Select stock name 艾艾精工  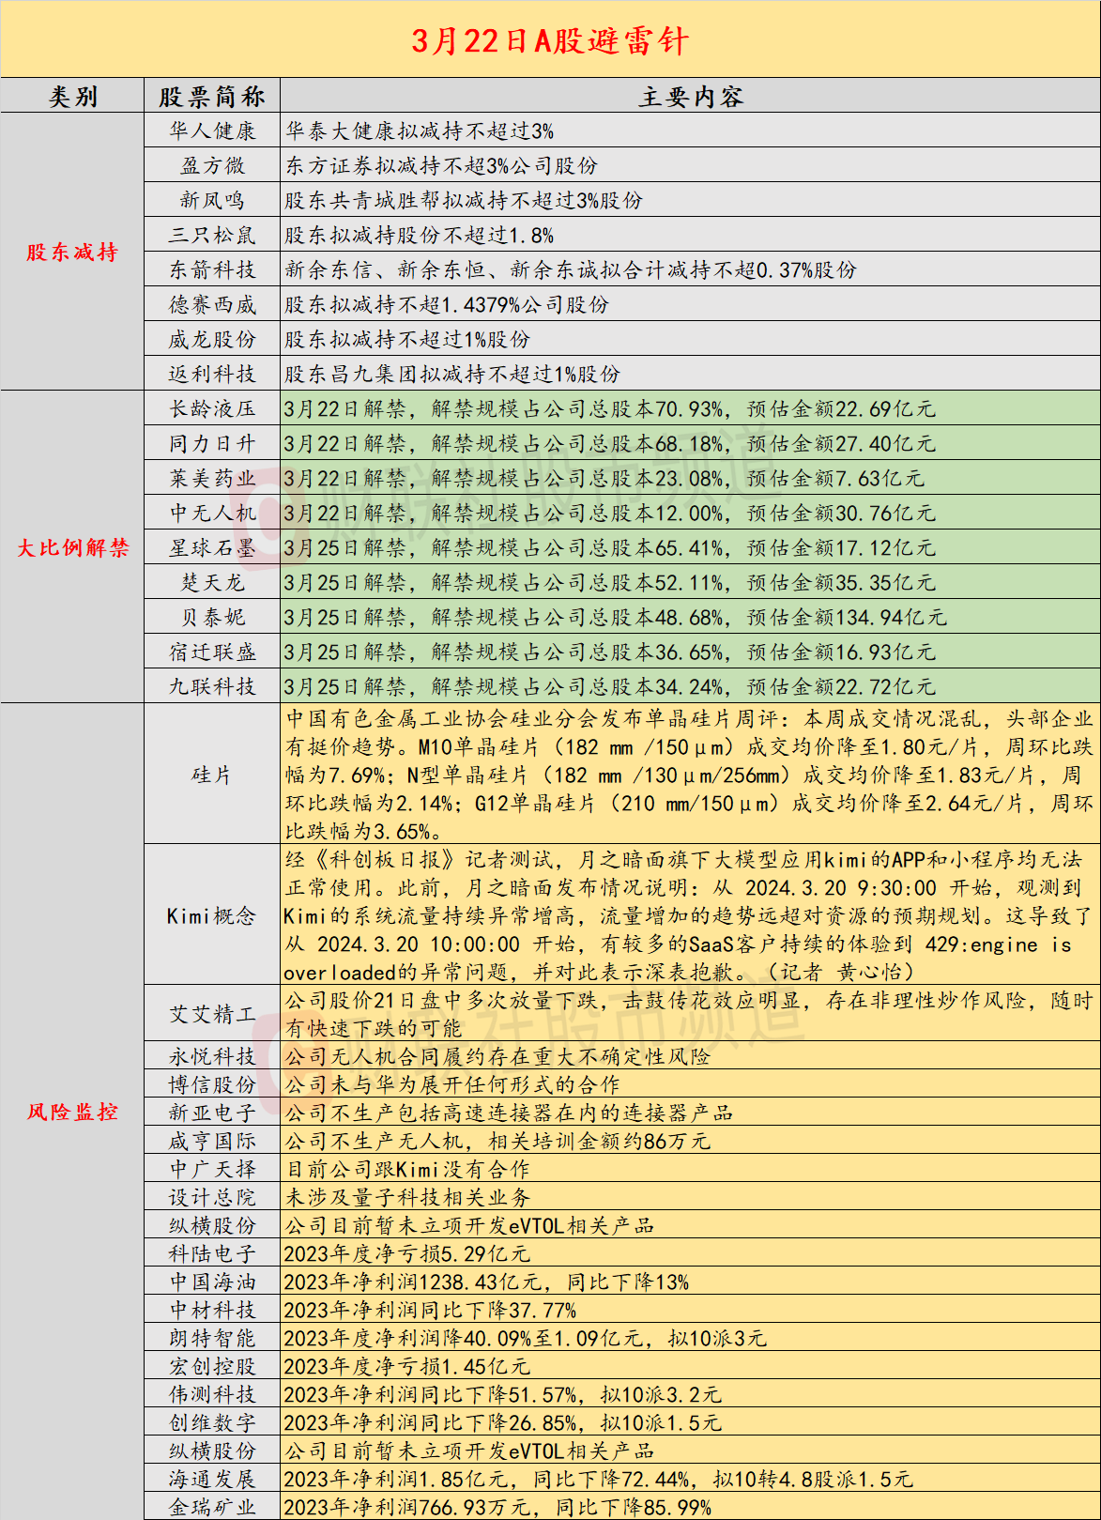212,1014
